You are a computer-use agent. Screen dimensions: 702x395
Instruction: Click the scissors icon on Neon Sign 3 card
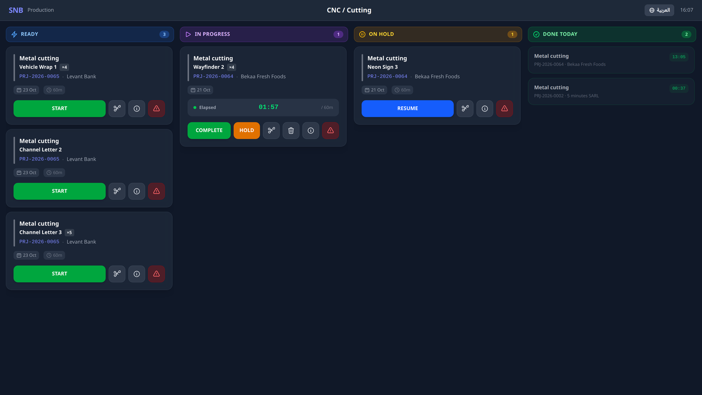pos(465,108)
